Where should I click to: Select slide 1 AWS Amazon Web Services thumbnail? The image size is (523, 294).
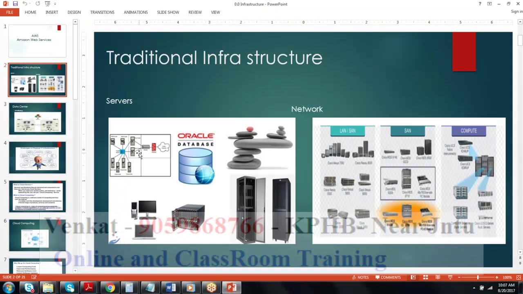coord(37,40)
